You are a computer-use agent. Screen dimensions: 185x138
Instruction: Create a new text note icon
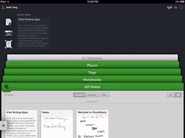click(x=8, y=22)
